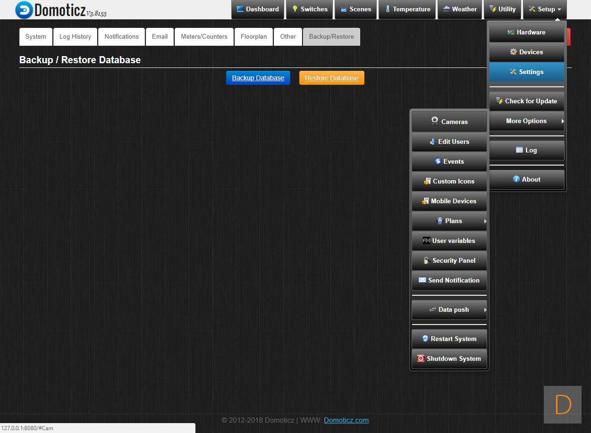Click the Send Notification envelope icon
Screen dimensions: 591x433
point(422,280)
